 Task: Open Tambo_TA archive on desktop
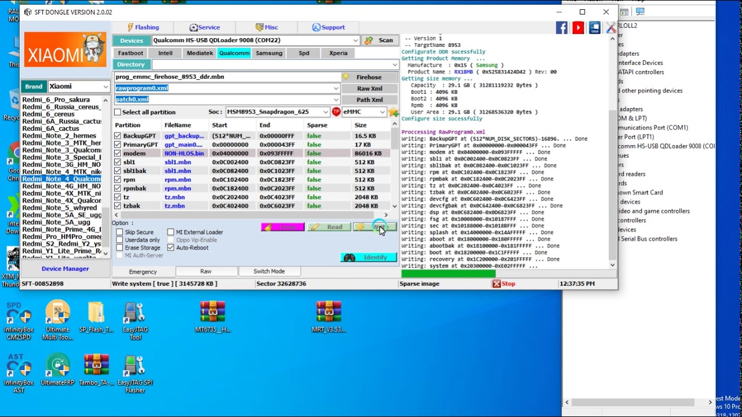[x=96, y=370]
